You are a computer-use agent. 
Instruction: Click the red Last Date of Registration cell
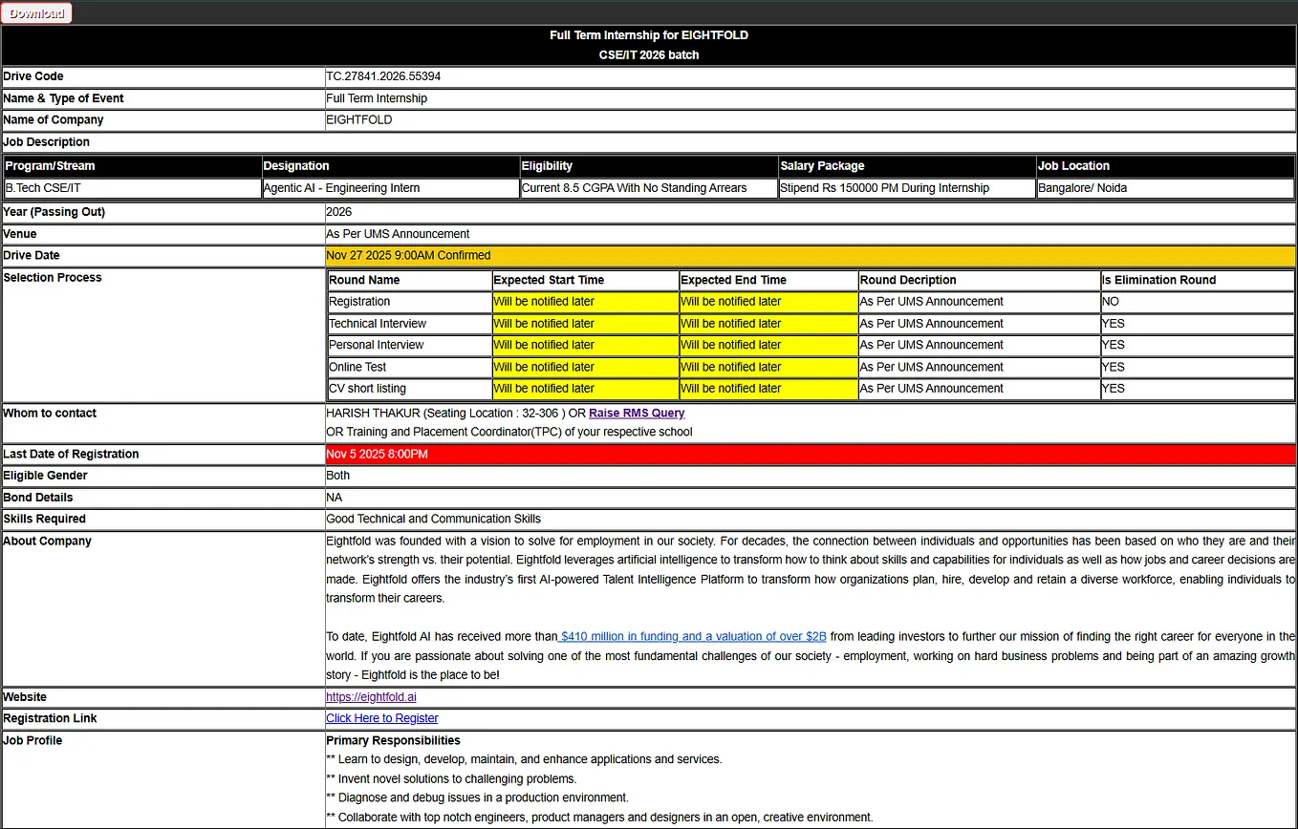point(811,455)
